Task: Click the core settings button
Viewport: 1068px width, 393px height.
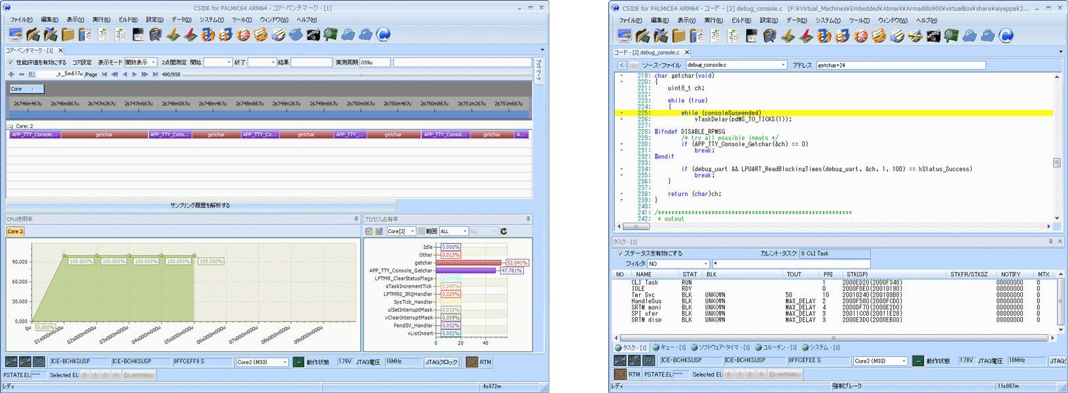Action: 82,62
